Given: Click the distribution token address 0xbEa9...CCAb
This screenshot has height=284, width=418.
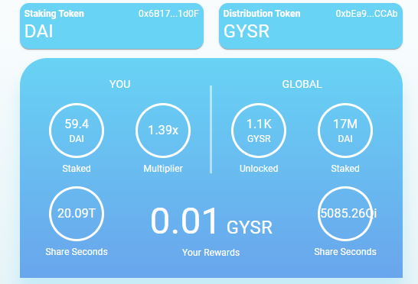Looking at the screenshot, I should pos(367,14).
